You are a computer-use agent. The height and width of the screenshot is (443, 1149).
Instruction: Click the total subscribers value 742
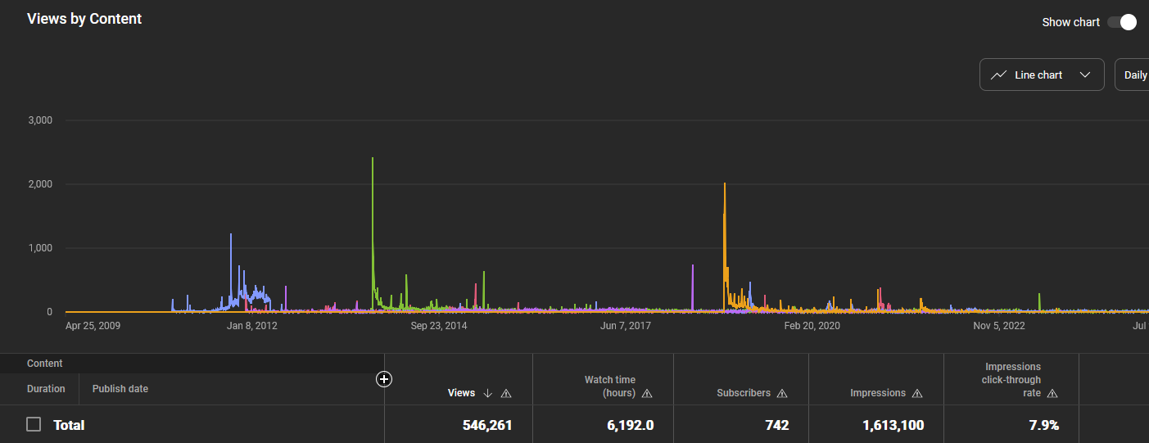[x=777, y=425]
